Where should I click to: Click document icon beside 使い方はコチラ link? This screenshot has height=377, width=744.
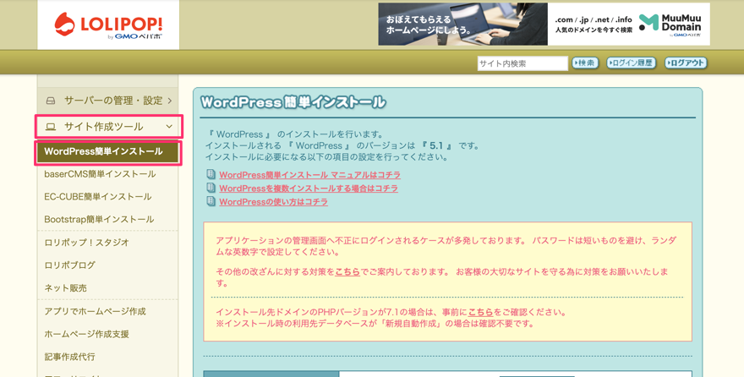(211, 200)
